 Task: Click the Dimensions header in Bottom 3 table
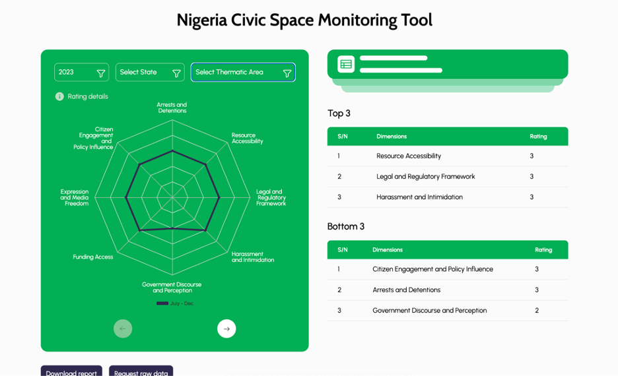coord(388,250)
